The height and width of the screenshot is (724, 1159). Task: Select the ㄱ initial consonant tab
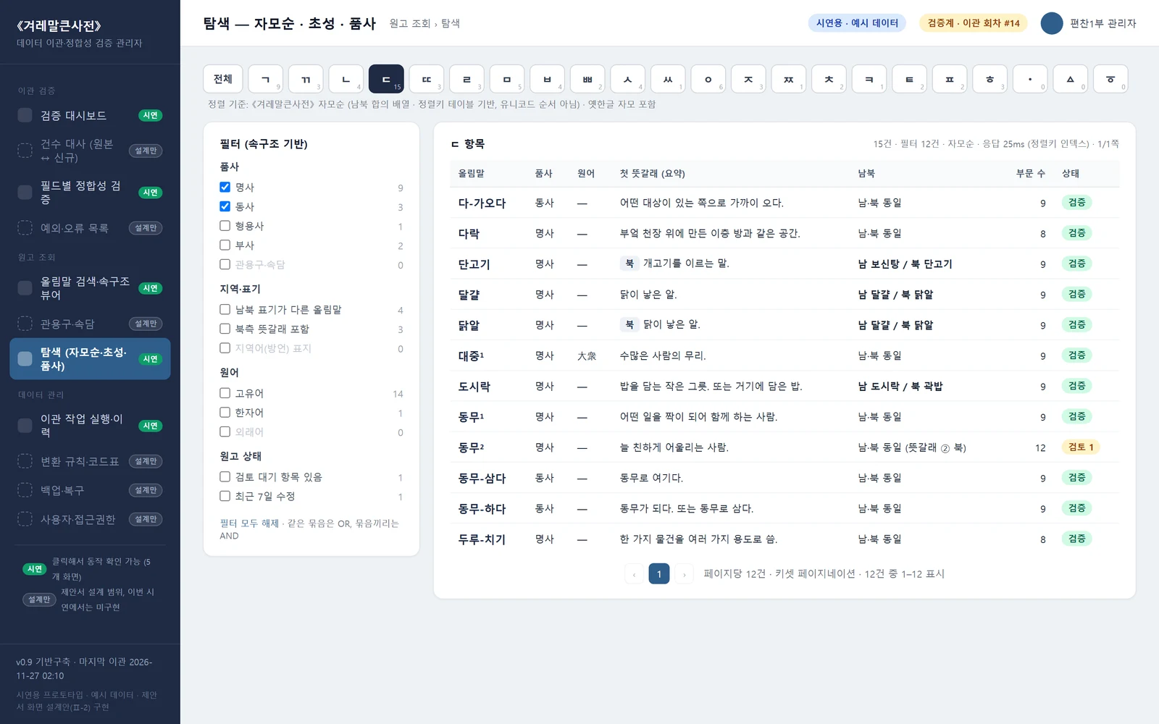click(x=266, y=79)
